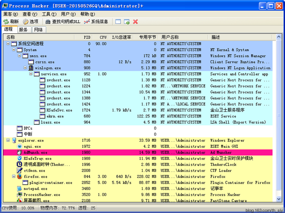Screen dimensions: 285x213
Task: Sort by the CPU column header
Action: pyautogui.click(x=100, y=37)
